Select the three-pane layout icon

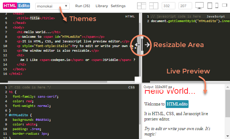[141, 6]
